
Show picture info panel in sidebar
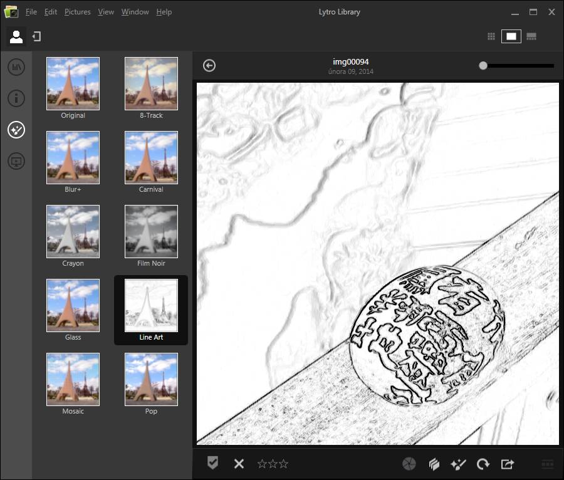point(16,98)
